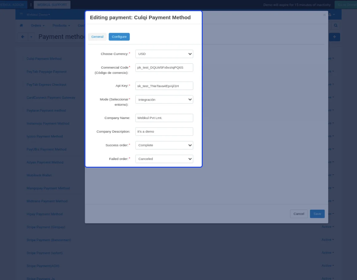Open CardConnect Payment Gateway
The height and width of the screenshot is (280, 357).
51,97
